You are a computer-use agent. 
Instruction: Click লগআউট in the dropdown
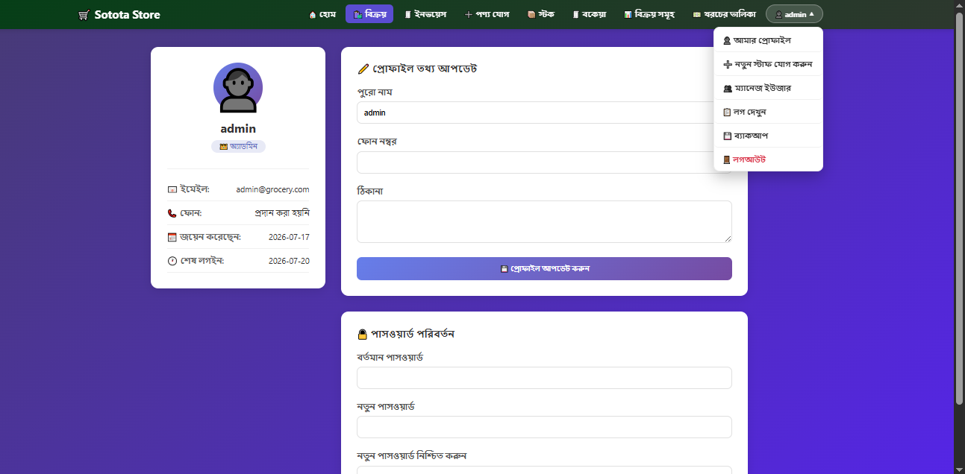click(768, 159)
